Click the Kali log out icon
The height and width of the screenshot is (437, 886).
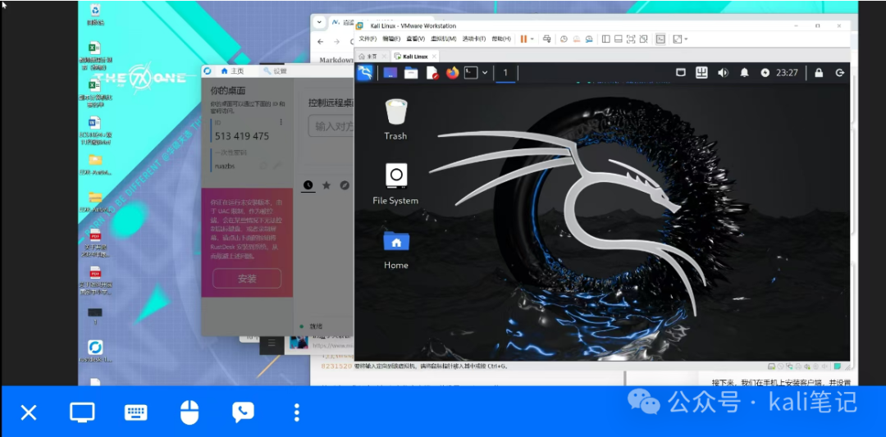point(840,73)
